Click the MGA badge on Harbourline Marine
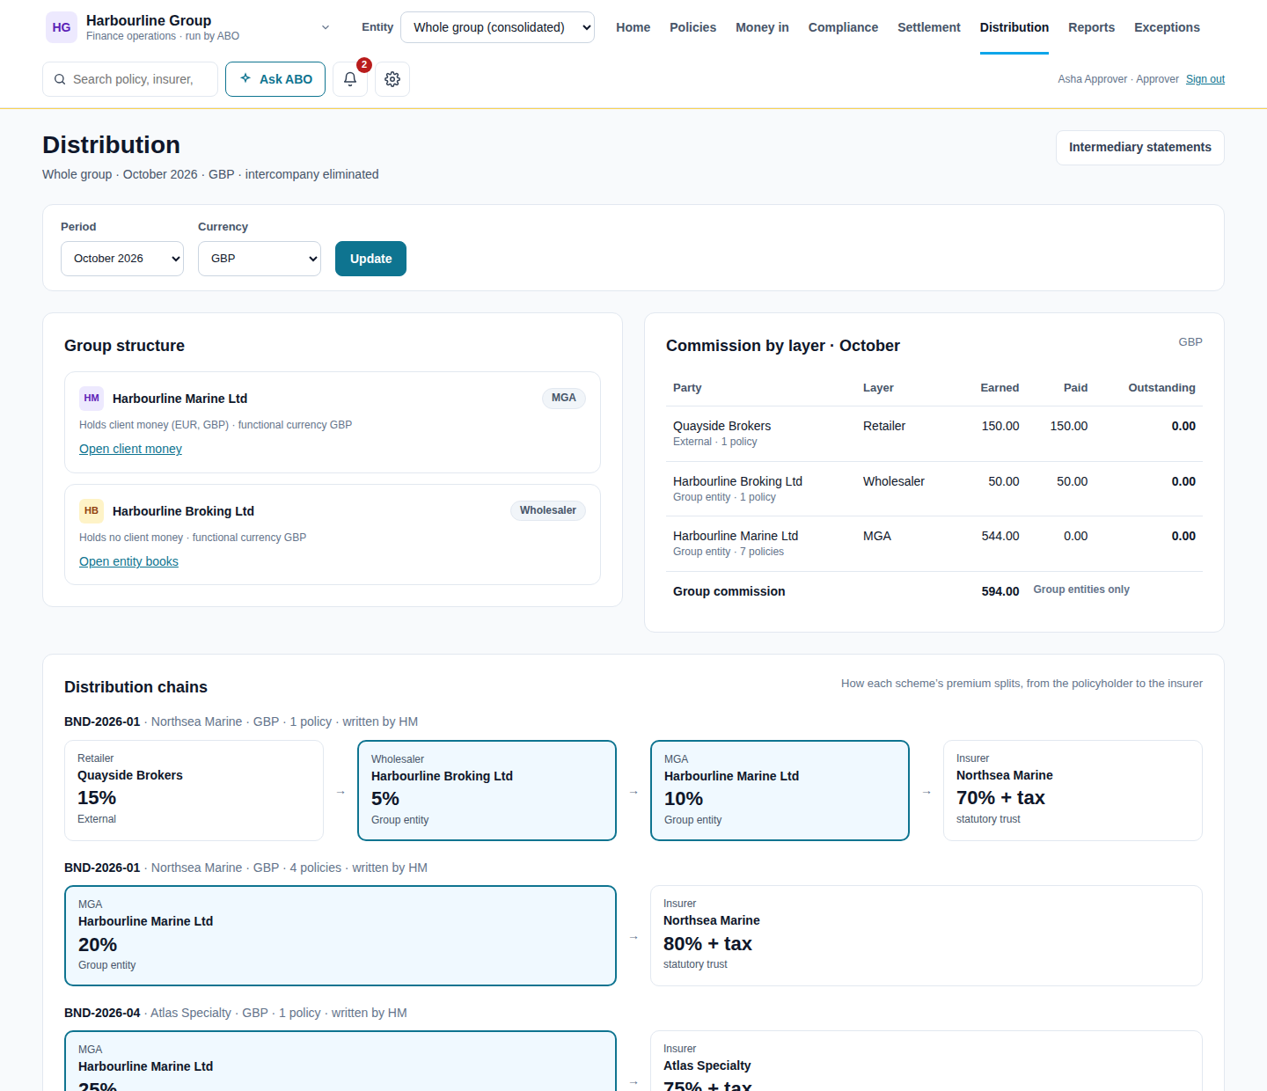 pyautogui.click(x=564, y=398)
